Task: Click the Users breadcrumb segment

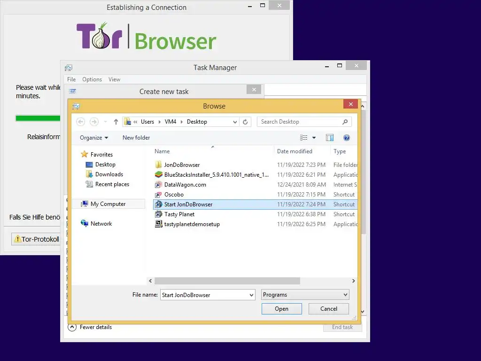Action: 147,122
